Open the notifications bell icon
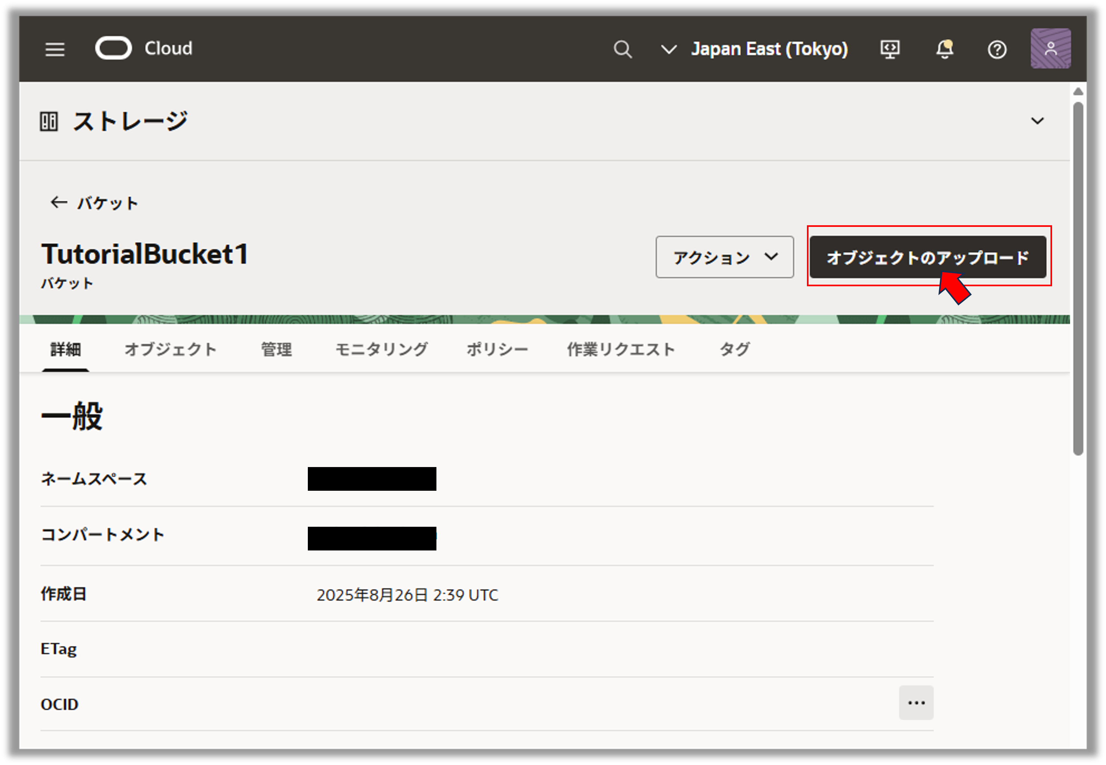 (x=944, y=49)
